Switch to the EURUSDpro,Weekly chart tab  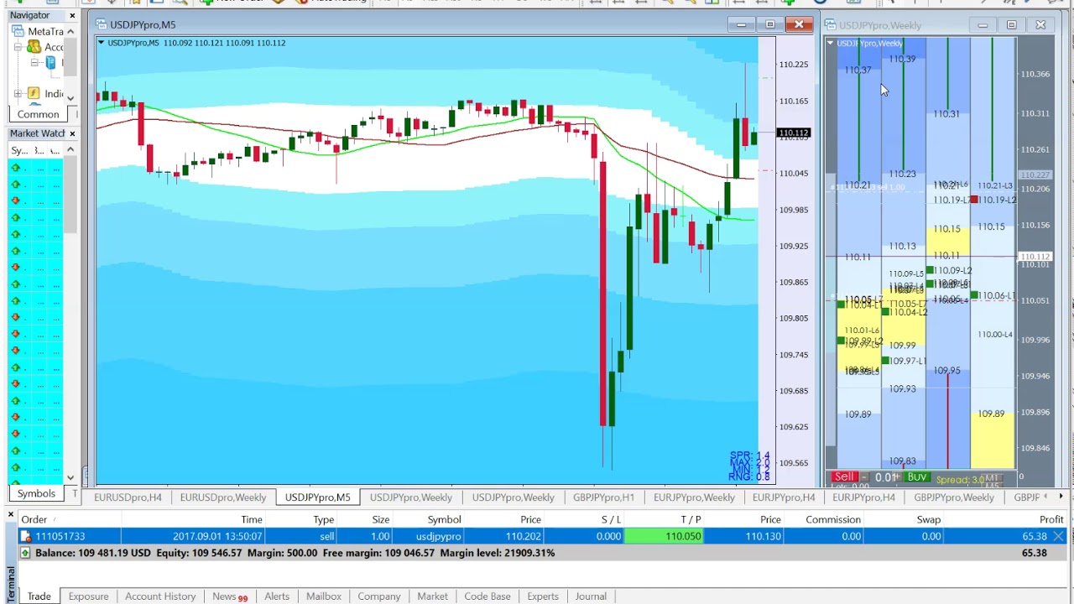tap(222, 497)
